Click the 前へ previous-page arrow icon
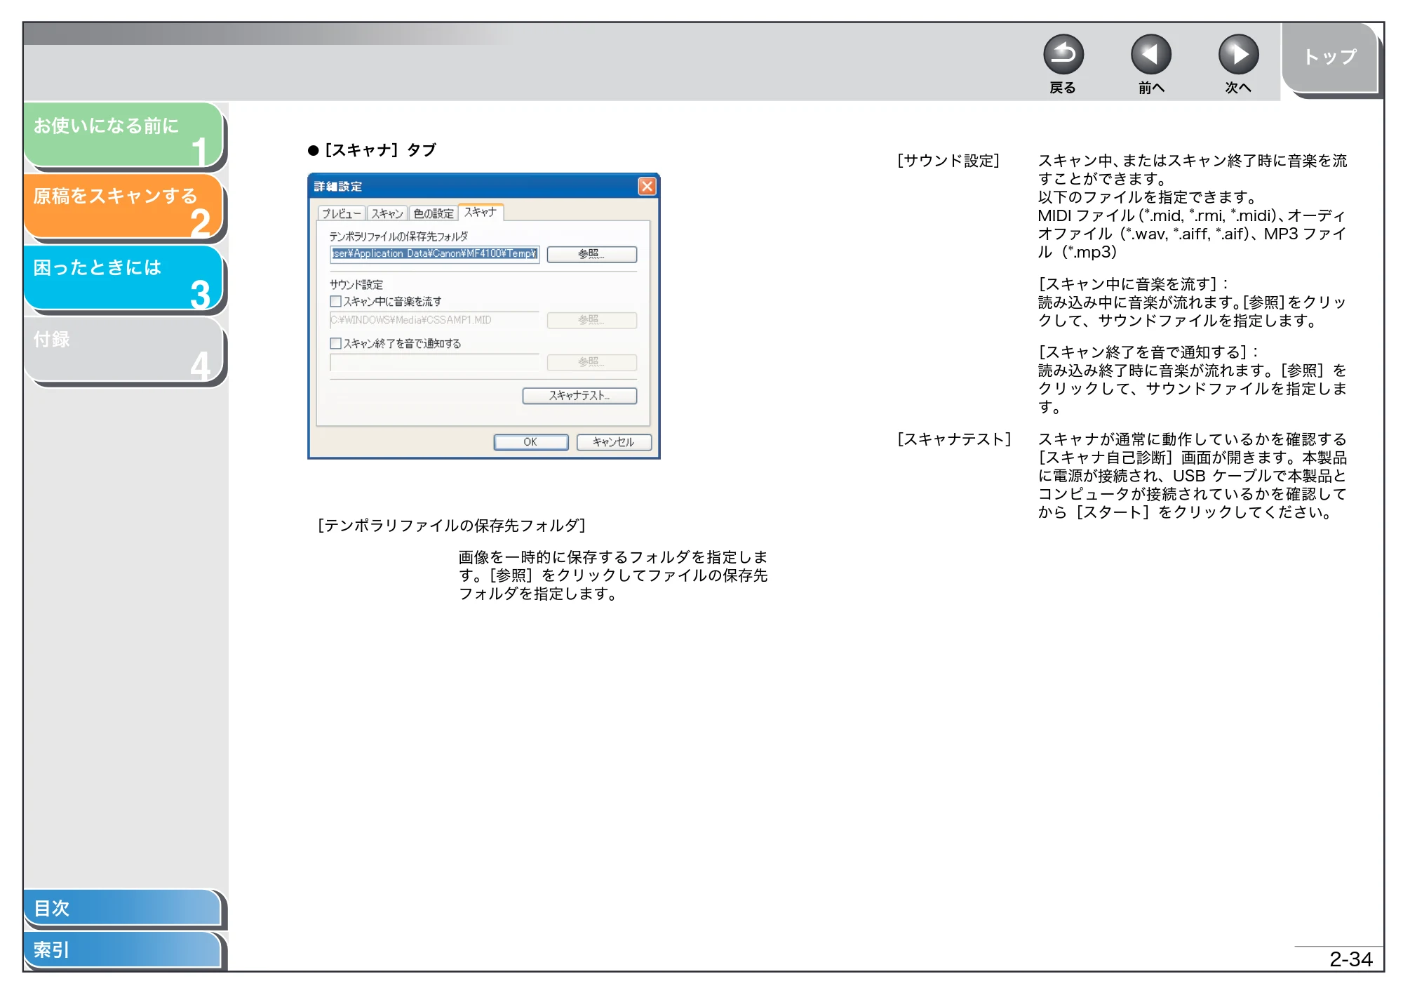The height and width of the screenshot is (993, 1403). pos(1150,54)
